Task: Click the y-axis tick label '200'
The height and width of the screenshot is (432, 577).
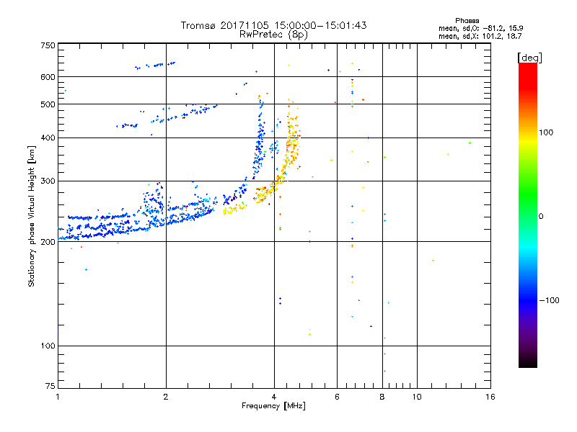Action: click(x=48, y=242)
